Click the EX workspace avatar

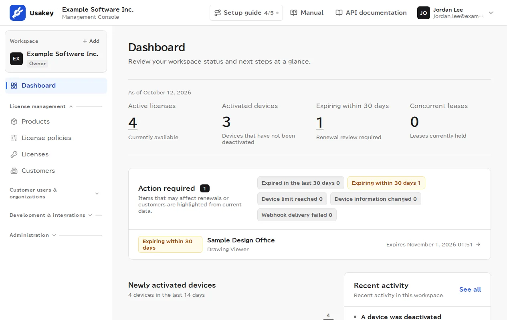point(16,58)
